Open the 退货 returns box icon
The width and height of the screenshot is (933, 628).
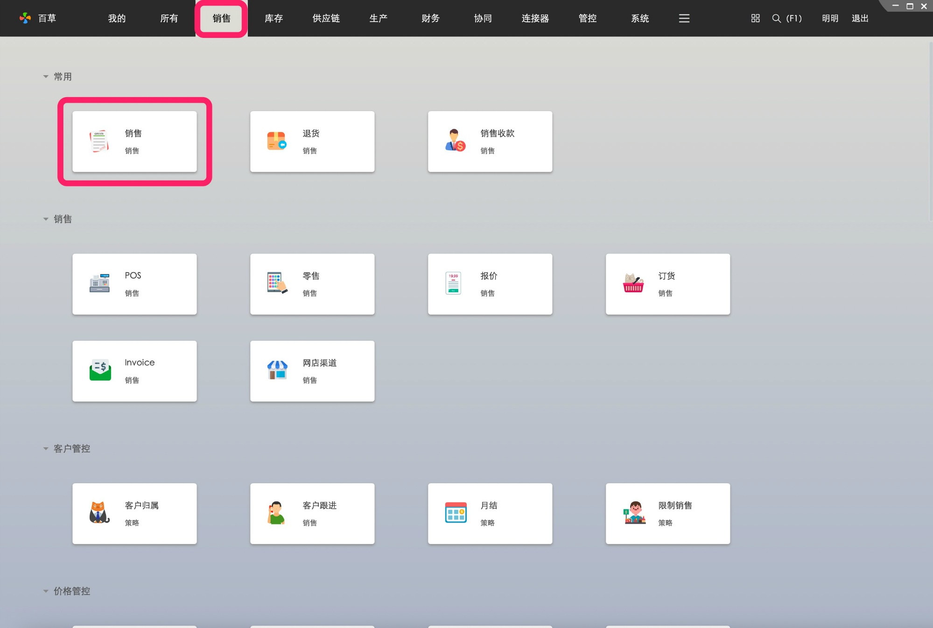tap(277, 141)
